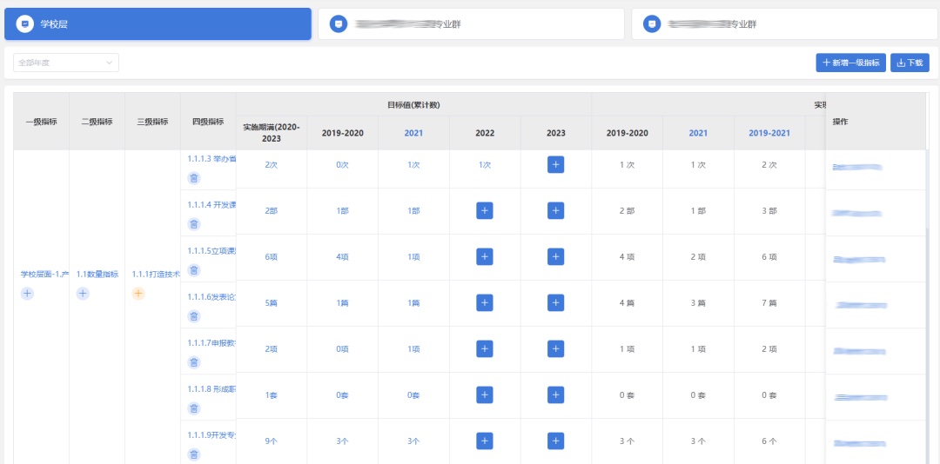
Task: Click the 6项 total target for 1.1.1.5
Action: [x=271, y=256]
